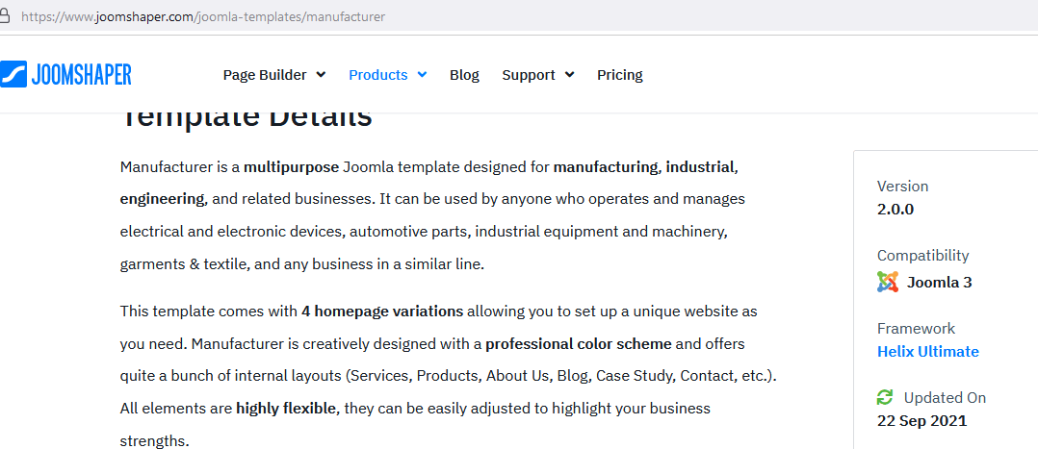Click the Joomla 3 compatibility text
Viewport: 1038px width, 449px height.
(939, 282)
